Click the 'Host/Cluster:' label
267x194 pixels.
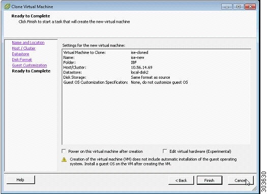[x=75, y=68]
